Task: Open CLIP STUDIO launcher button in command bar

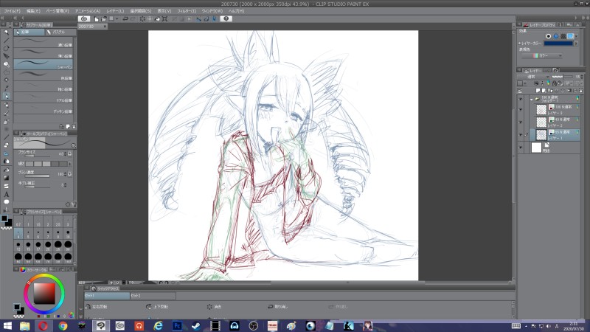Action: click(84, 19)
